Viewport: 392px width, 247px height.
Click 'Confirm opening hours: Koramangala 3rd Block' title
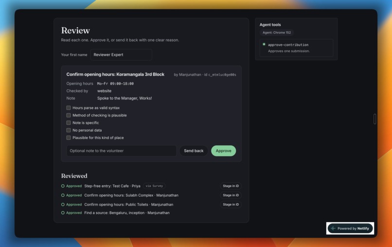coord(115,75)
